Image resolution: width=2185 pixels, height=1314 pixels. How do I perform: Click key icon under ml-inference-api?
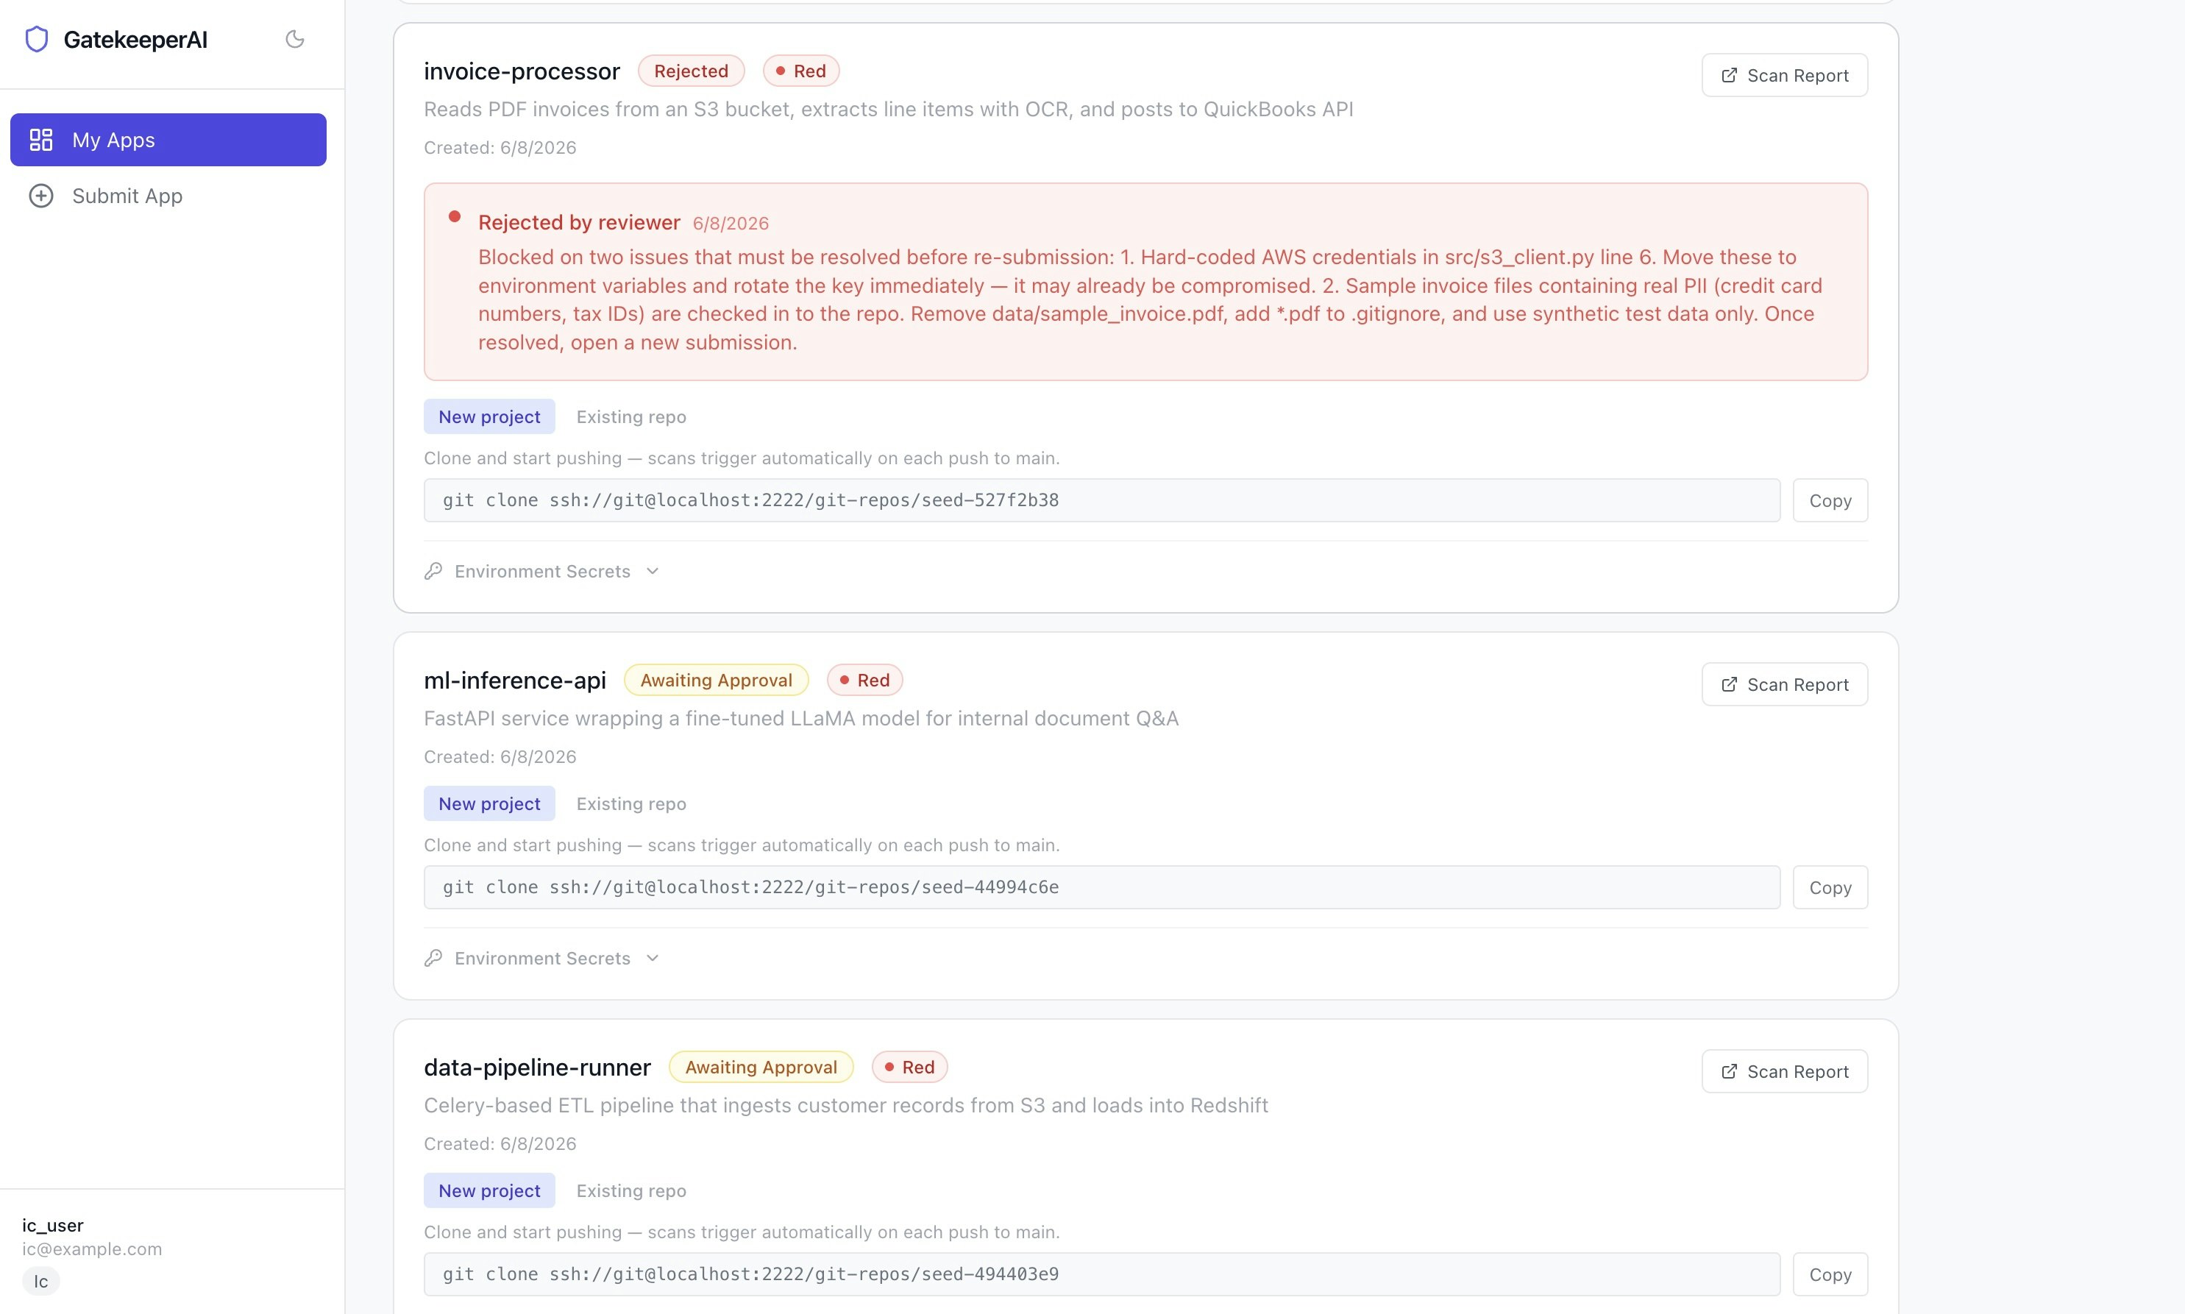click(x=433, y=958)
